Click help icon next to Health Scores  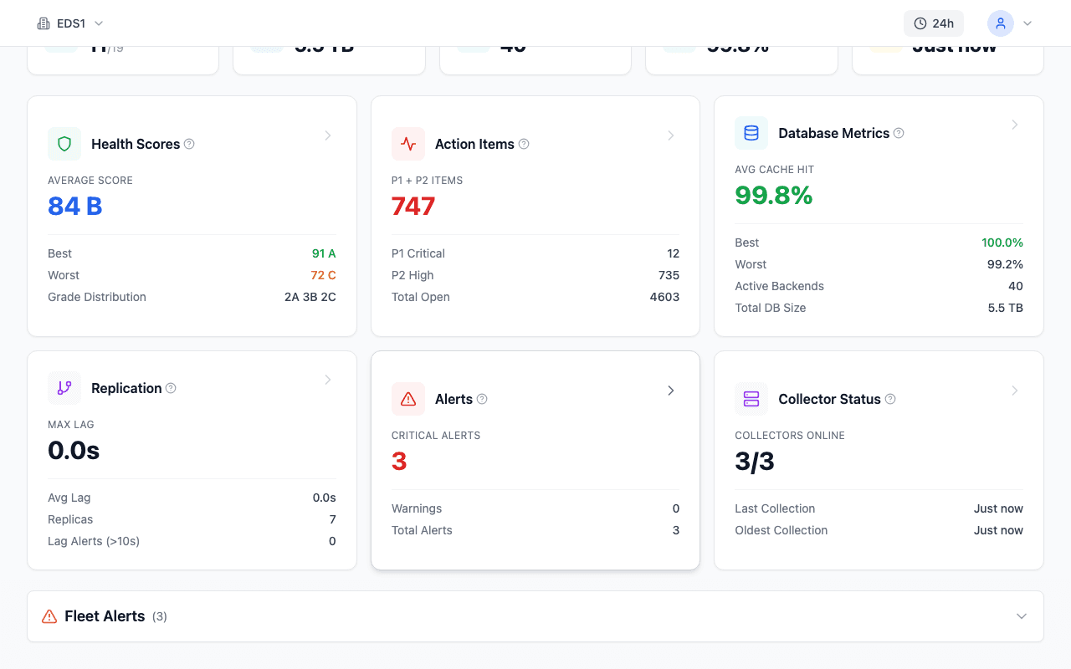pyautogui.click(x=189, y=144)
